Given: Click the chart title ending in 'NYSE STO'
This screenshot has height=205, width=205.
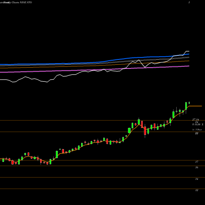Looking at the screenshot, I should point(16,2).
